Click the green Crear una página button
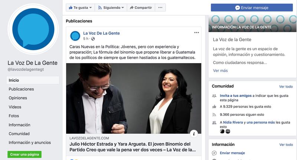The image size is (297, 160). click(25, 154)
